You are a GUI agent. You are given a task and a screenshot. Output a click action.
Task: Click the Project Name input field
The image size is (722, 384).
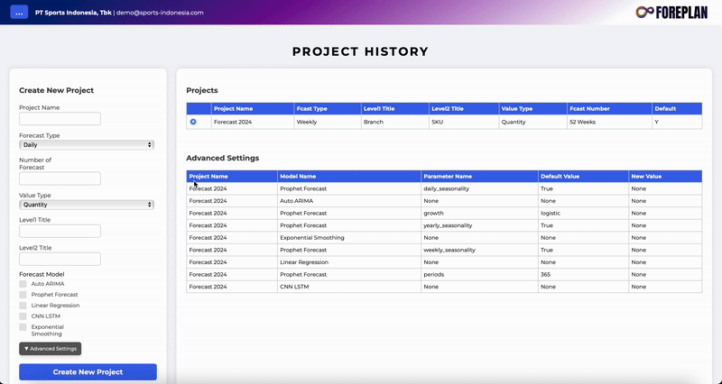click(60, 119)
